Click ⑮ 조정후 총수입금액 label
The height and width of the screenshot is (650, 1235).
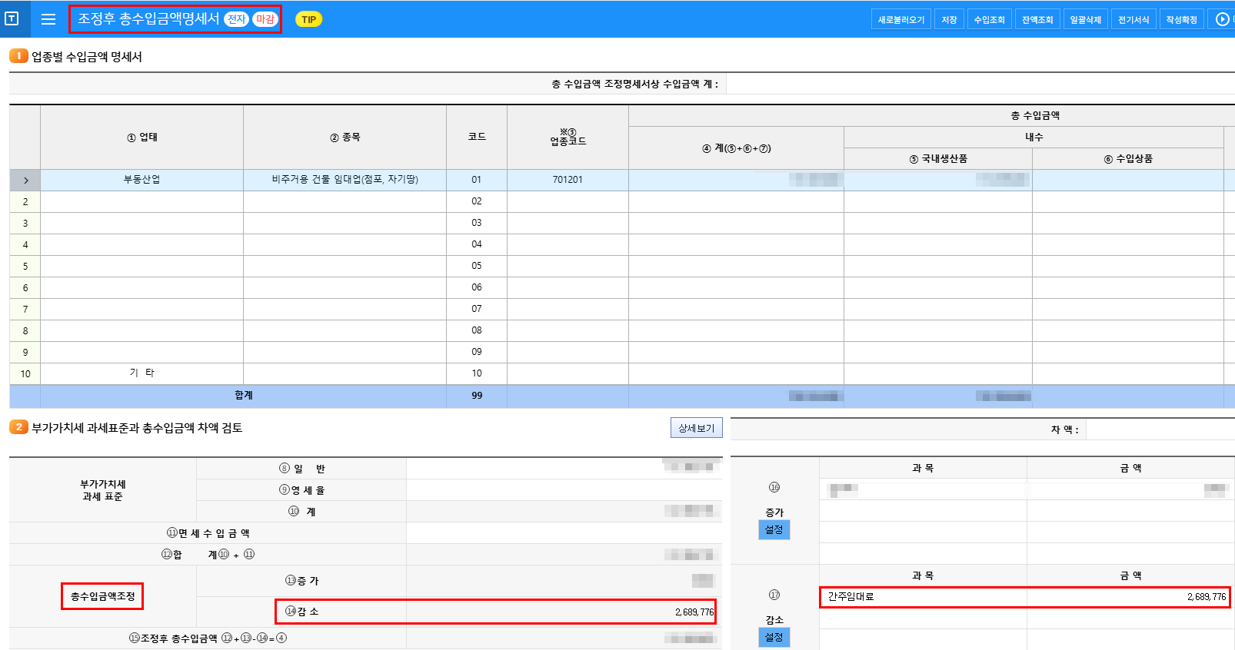click(x=208, y=638)
